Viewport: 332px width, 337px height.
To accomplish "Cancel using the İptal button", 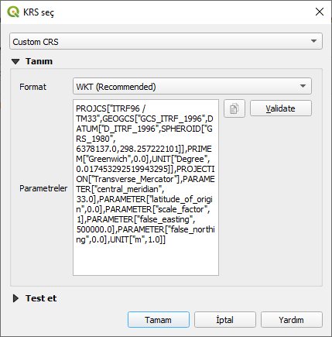I will (225, 320).
